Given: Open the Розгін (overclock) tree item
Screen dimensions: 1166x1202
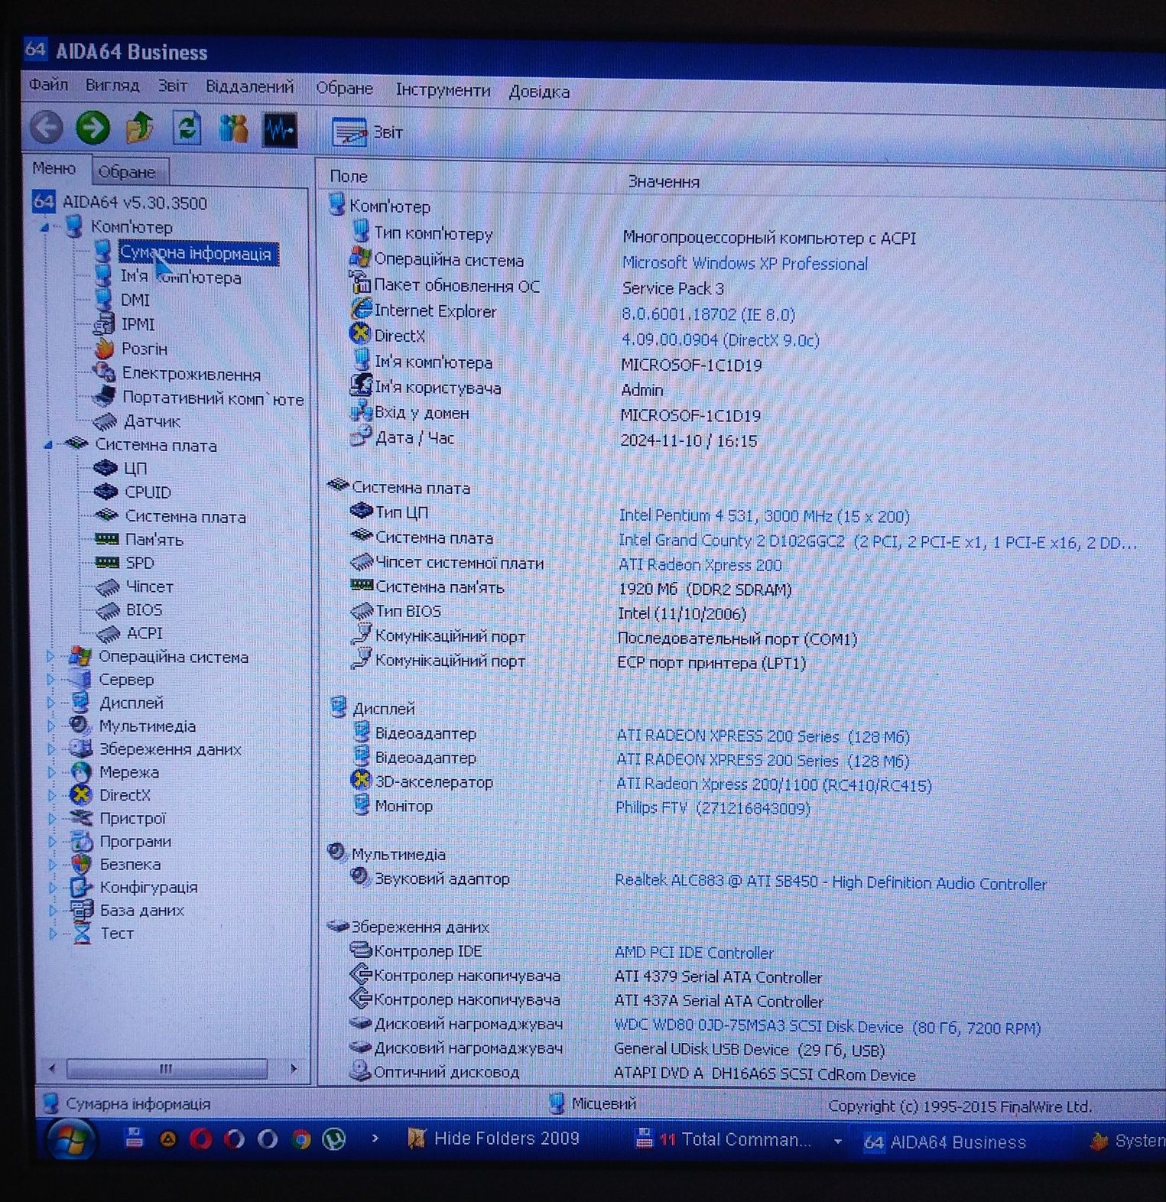Looking at the screenshot, I should click(144, 349).
